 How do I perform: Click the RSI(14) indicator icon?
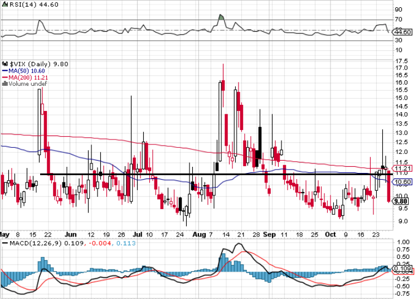(x=5, y=4)
